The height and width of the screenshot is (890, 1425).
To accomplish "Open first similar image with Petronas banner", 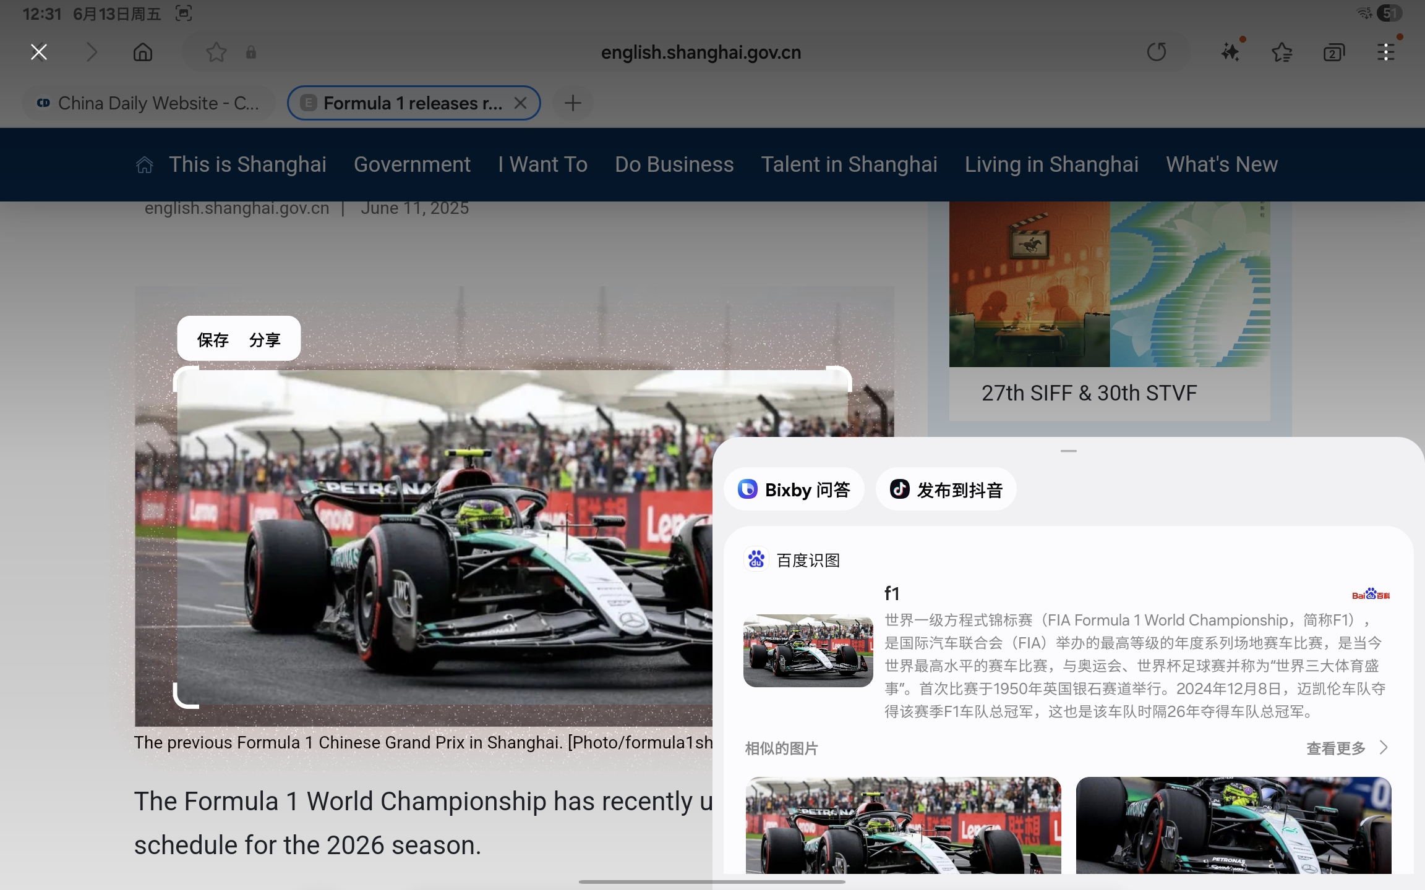I will [x=903, y=825].
